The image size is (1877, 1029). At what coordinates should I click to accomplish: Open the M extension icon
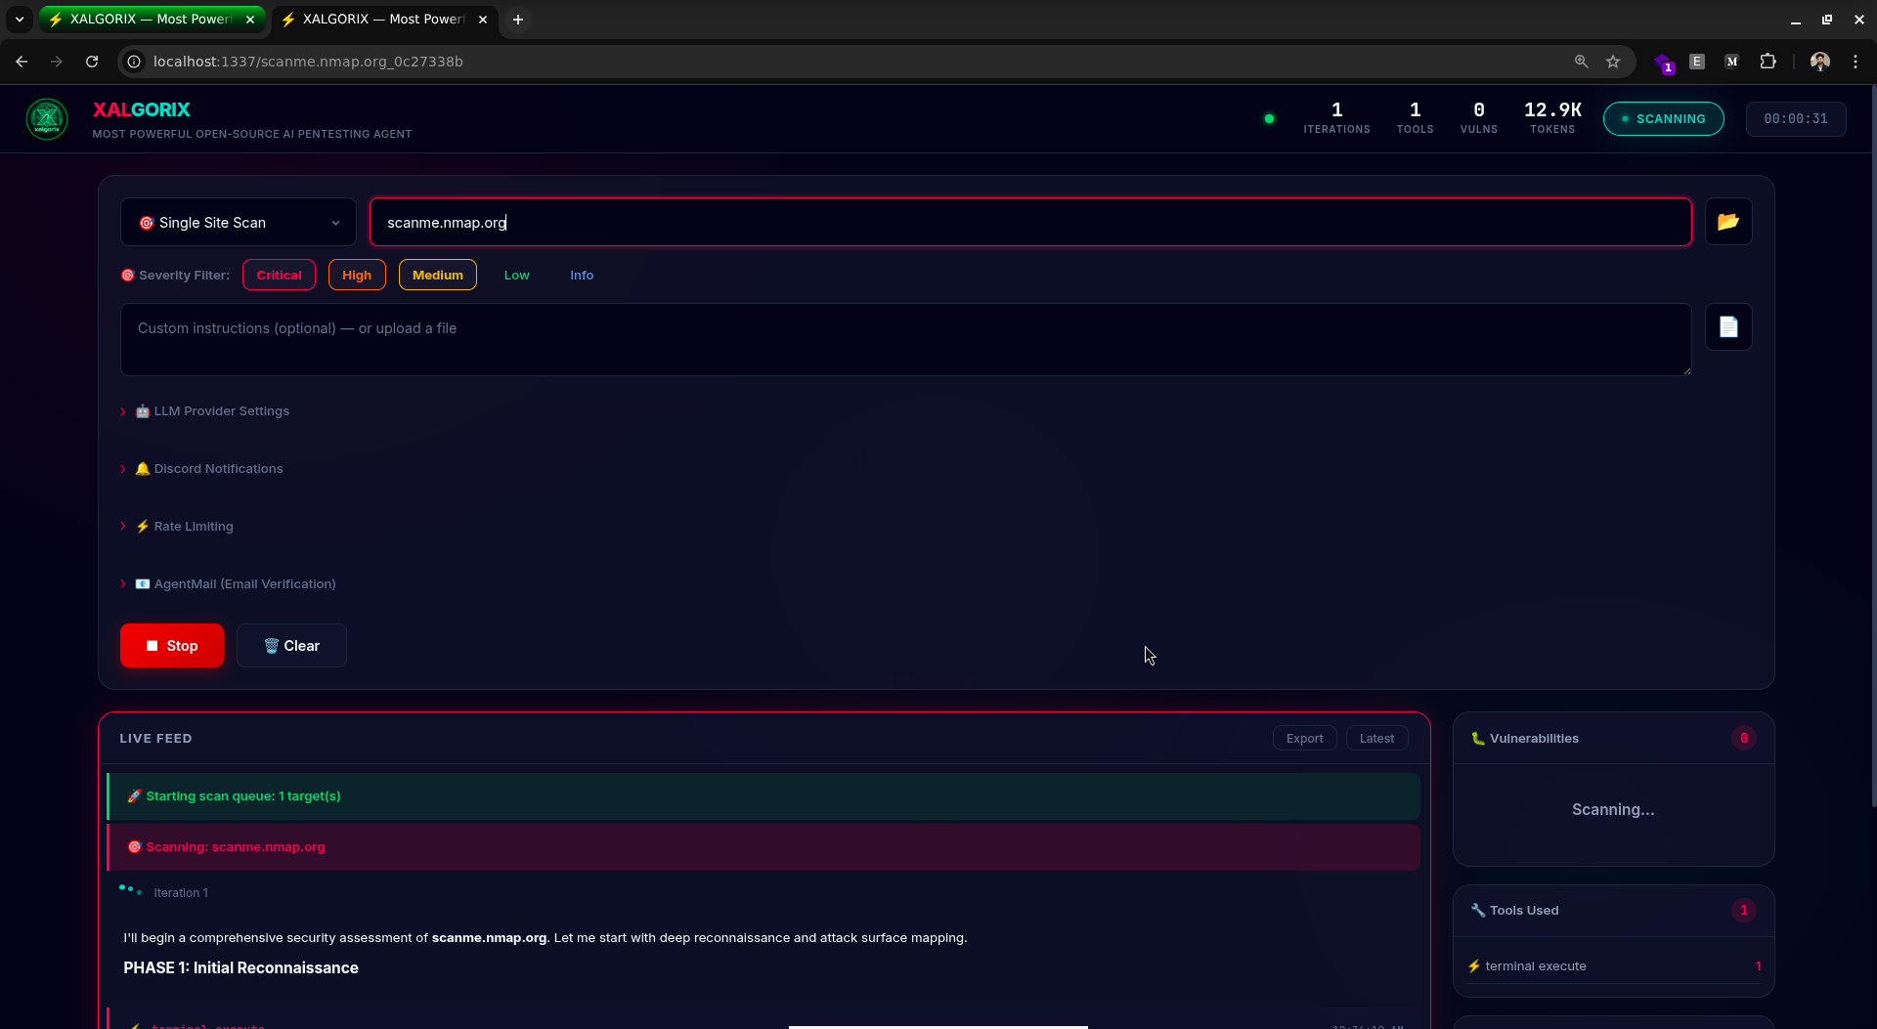click(1731, 62)
